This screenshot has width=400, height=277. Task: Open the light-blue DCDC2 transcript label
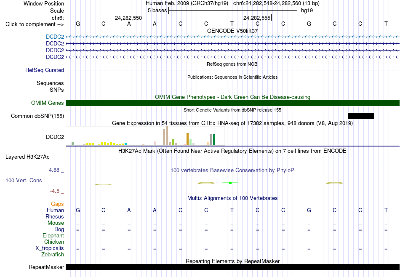pos(55,37)
